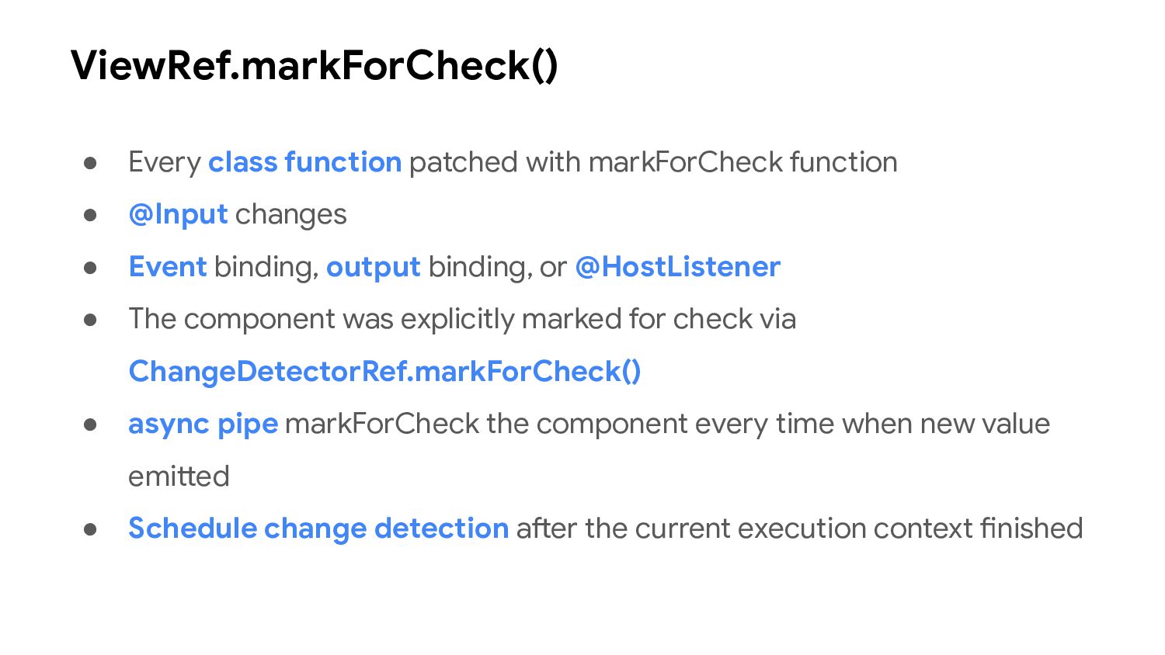Click the bullet before 'Schedule change detection'
This screenshot has height=655, width=1165.
click(x=90, y=529)
